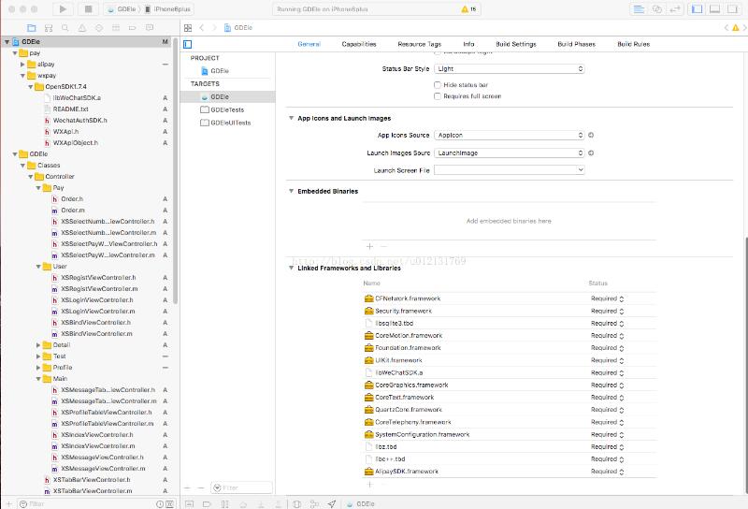Image resolution: width=748 pixels, height=509 pixels.
Task: Switch to the Build Rules tab
Action: (633, 44)
